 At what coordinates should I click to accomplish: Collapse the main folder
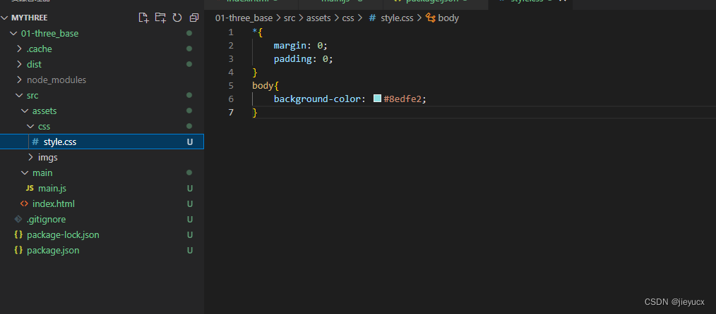pos(25,172)
